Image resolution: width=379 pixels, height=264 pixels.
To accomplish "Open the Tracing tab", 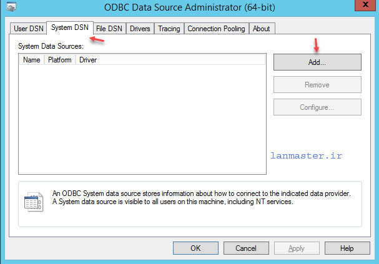I will 169,29.
